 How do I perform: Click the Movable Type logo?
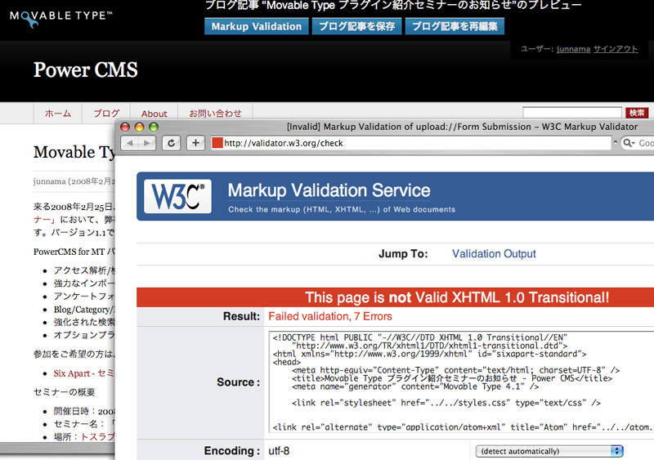point(60,18)
